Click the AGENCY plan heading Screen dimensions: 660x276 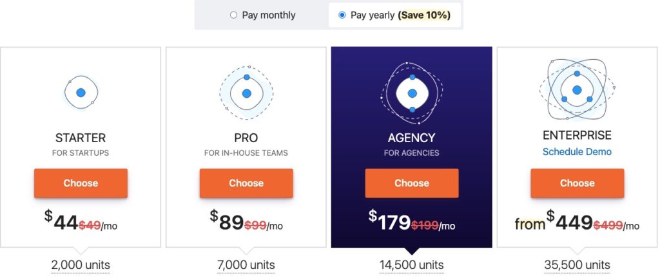pyautogui.click(x=412, y=138)
